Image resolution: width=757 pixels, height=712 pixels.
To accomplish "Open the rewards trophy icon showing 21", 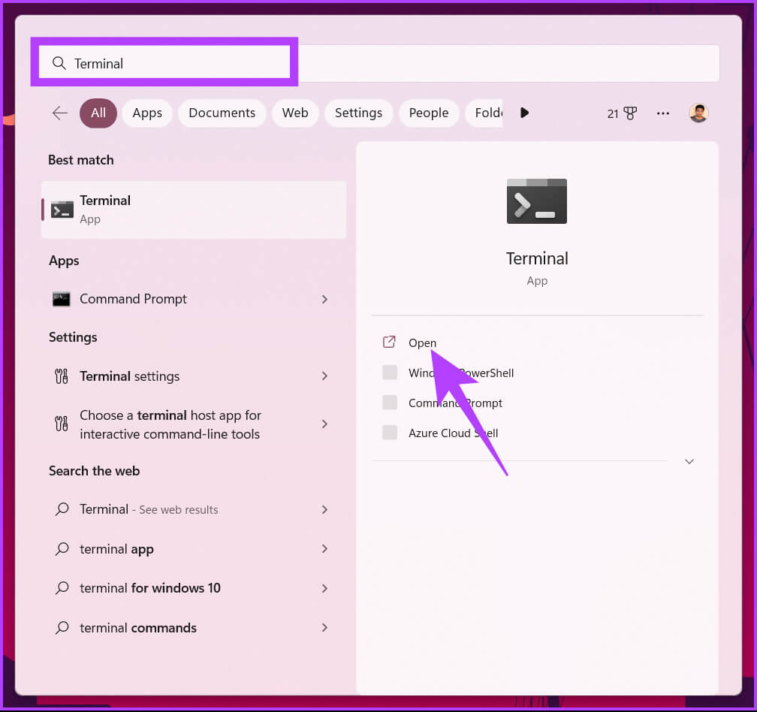I will [x=630, y=113].
